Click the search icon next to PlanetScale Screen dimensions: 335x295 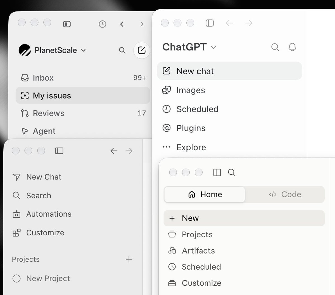[x=122, y=50]
